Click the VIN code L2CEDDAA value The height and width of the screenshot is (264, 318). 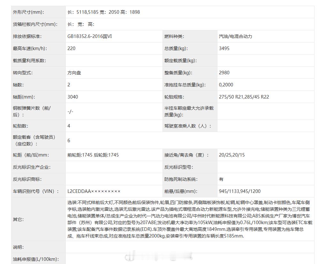point(94,191)
